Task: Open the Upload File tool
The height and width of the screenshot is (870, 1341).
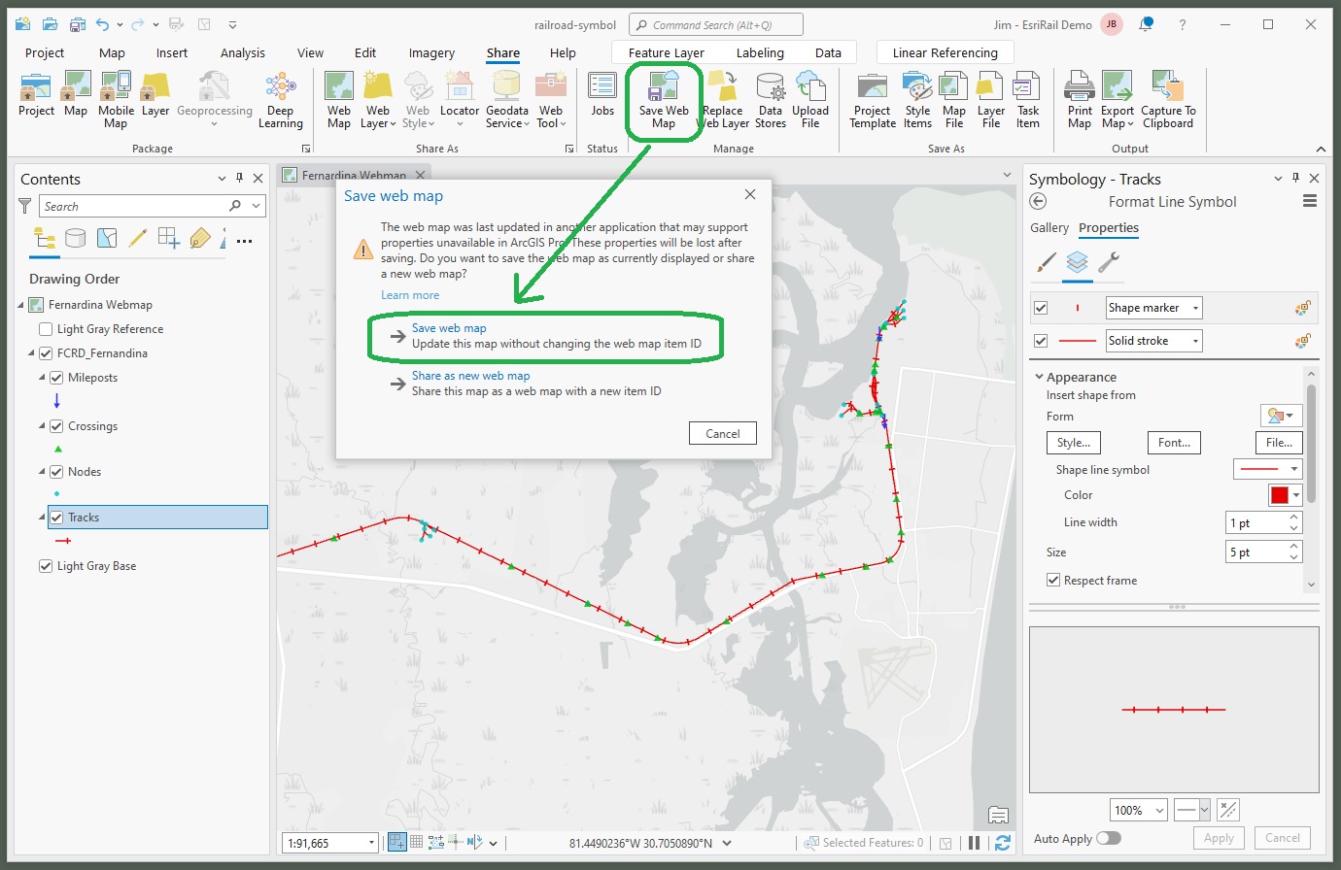Action: coord(810,97)
